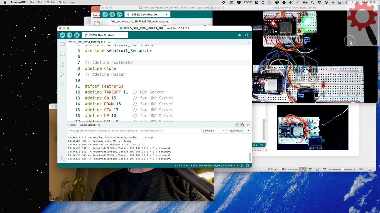This screenshot has height=213, width=380.
Task: Click the Search icon in sidebar
Action: pyautogui.click(x=62, y=85)
